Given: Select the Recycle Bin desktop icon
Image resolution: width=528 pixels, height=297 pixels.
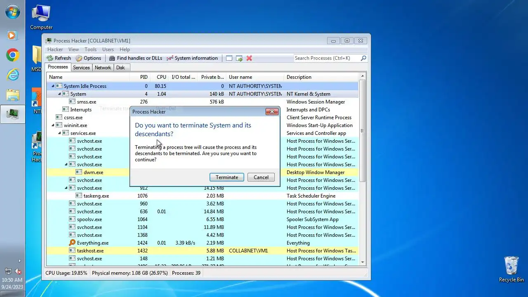Looking at the screenshot, I should tap(511, 269).
